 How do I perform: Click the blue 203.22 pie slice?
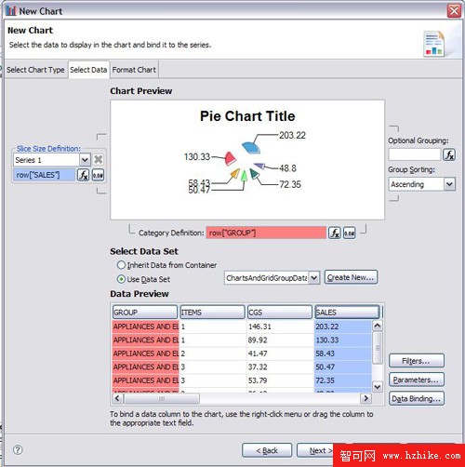coord(251,147)
